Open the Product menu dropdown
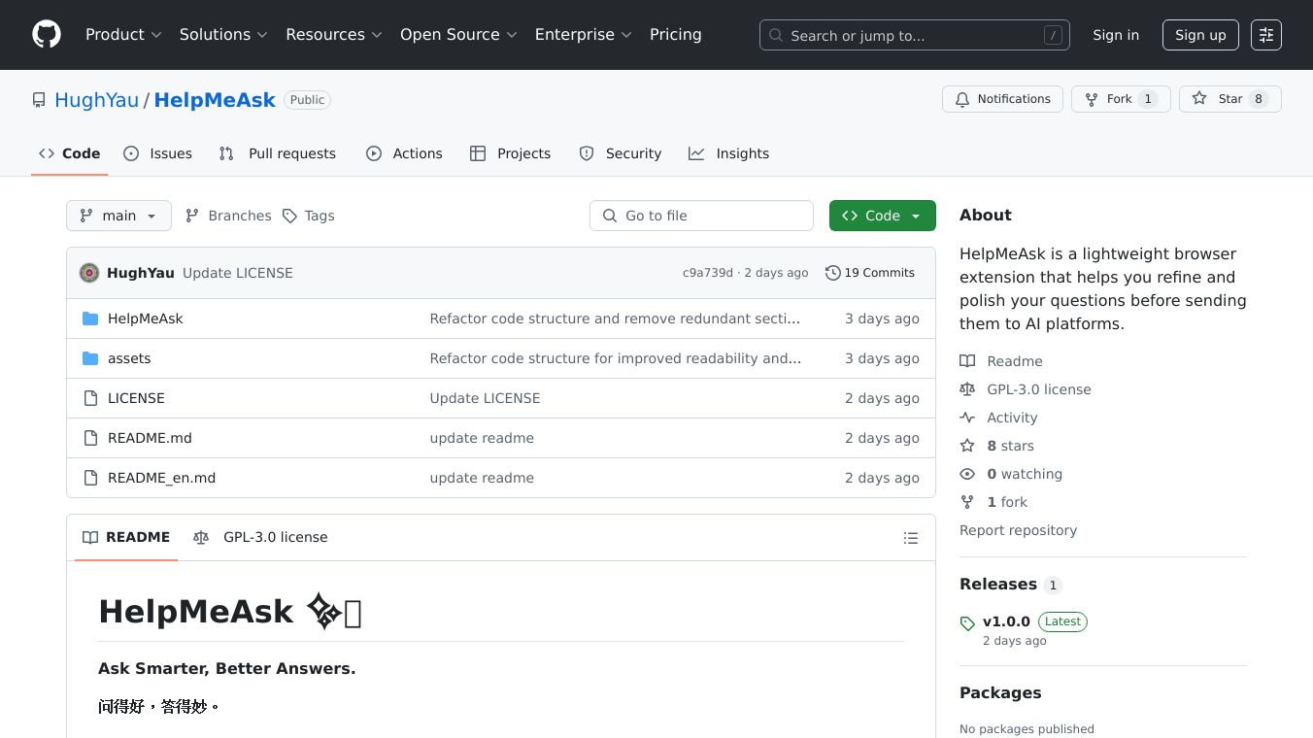 pyautogui.click(x=123, y=35)
